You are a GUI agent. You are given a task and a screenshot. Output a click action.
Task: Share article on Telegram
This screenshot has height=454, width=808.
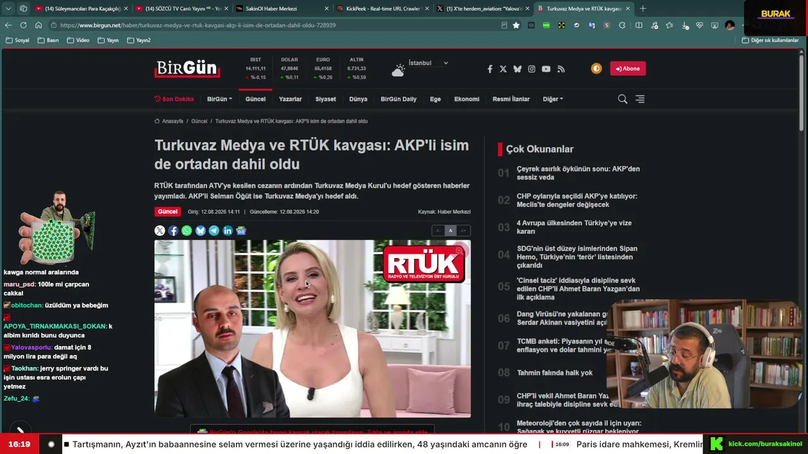tap(214, 231)
